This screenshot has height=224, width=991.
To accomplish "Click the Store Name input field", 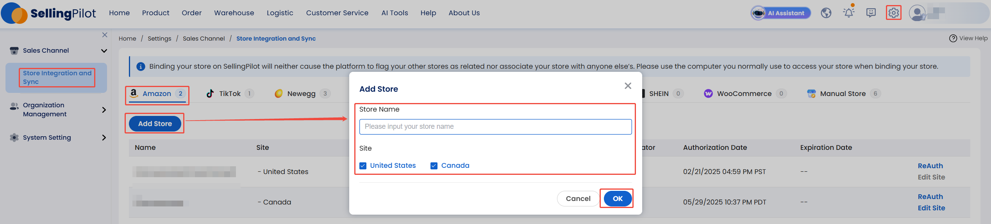I will [495, 126].
